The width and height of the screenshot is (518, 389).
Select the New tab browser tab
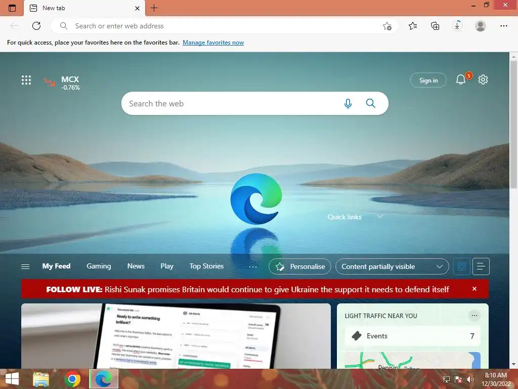coord(84,8)
